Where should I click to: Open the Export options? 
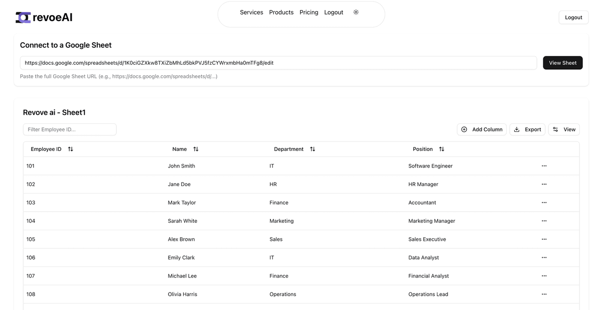[527, 129]
